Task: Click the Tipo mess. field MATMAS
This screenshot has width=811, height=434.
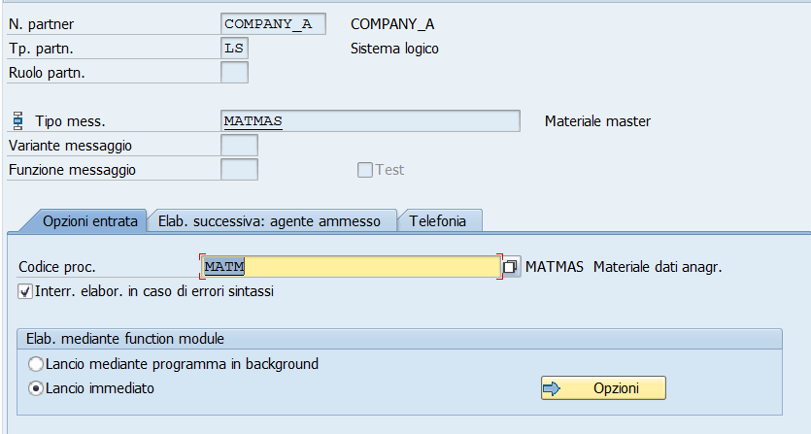Action: click(370, 120)
